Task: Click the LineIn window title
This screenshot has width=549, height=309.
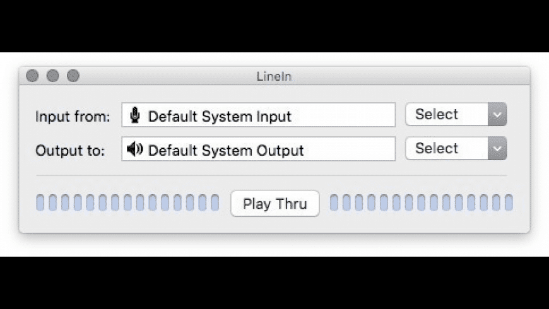Action: click(x=274, y=76)
